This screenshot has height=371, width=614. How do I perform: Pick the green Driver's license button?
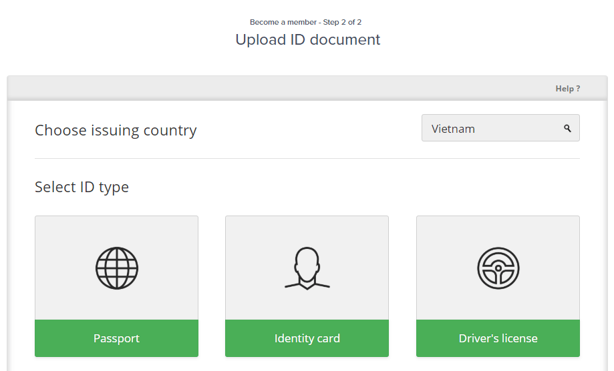click(x=498, y=338)
